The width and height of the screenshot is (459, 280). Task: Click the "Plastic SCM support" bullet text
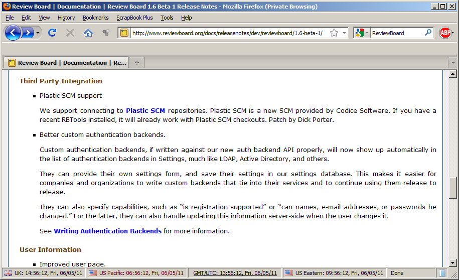71,96
